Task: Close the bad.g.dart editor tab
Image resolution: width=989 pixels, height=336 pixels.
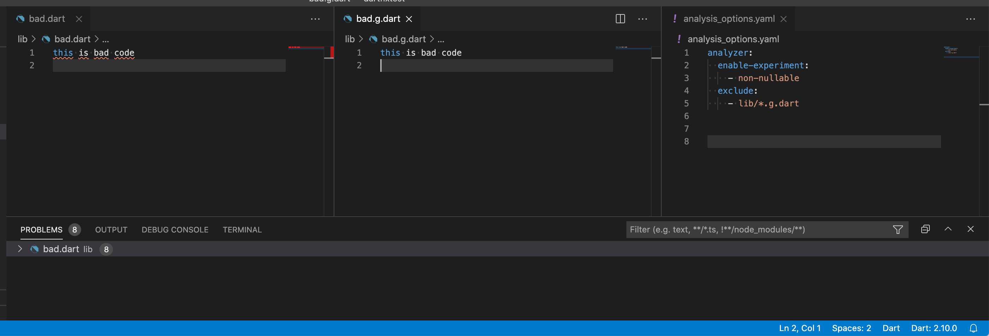Action: click(x=409, y=19)
